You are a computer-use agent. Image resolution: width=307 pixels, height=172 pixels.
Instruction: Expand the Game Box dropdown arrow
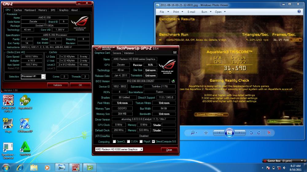[x=302, y=161]
